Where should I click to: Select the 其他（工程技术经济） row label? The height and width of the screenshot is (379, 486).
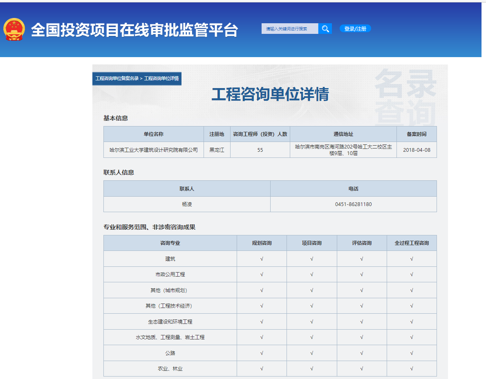tap(169, 306)
